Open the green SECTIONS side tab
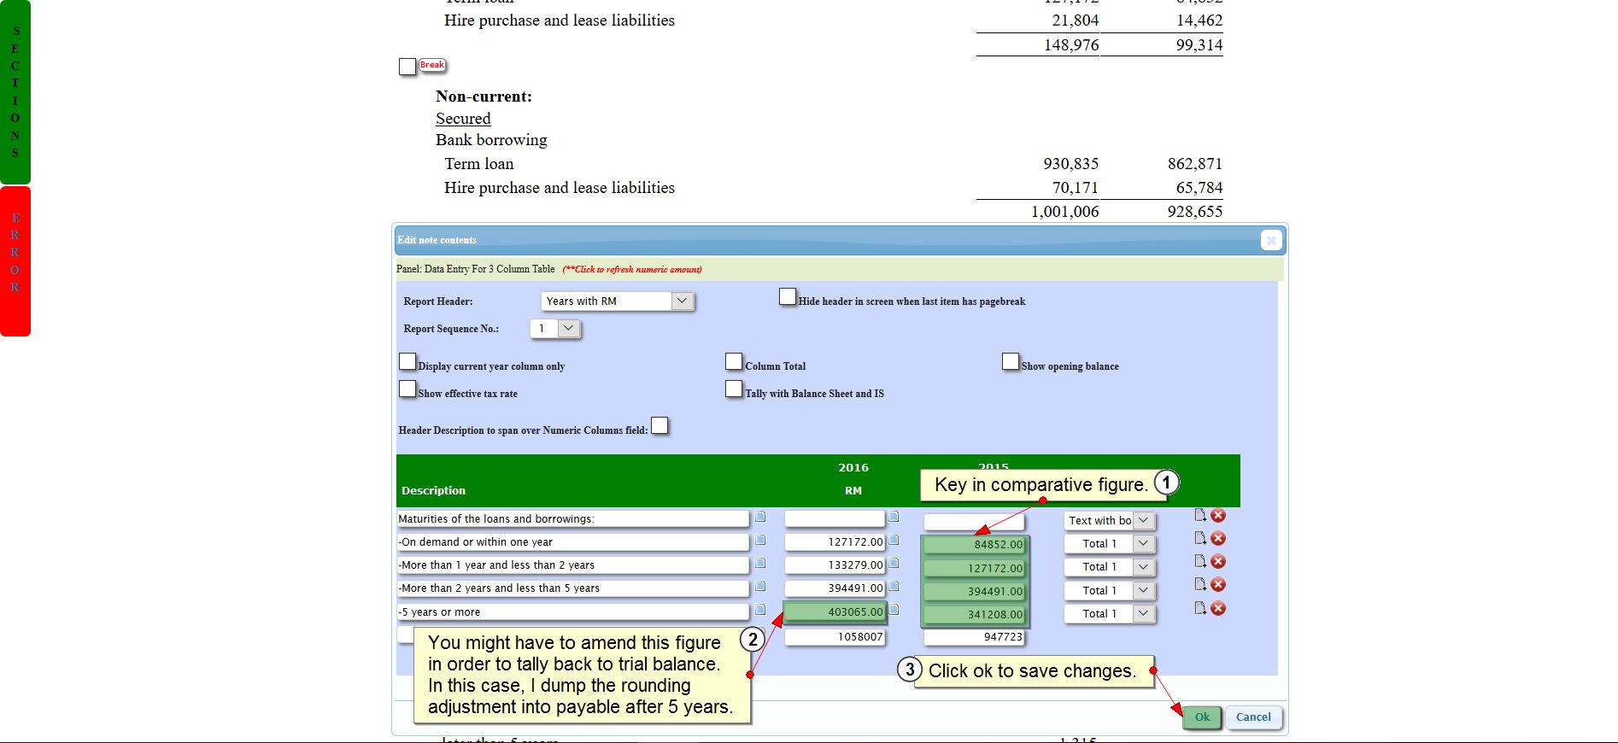This screenshot has height=743, width=1618. [15, 92]
